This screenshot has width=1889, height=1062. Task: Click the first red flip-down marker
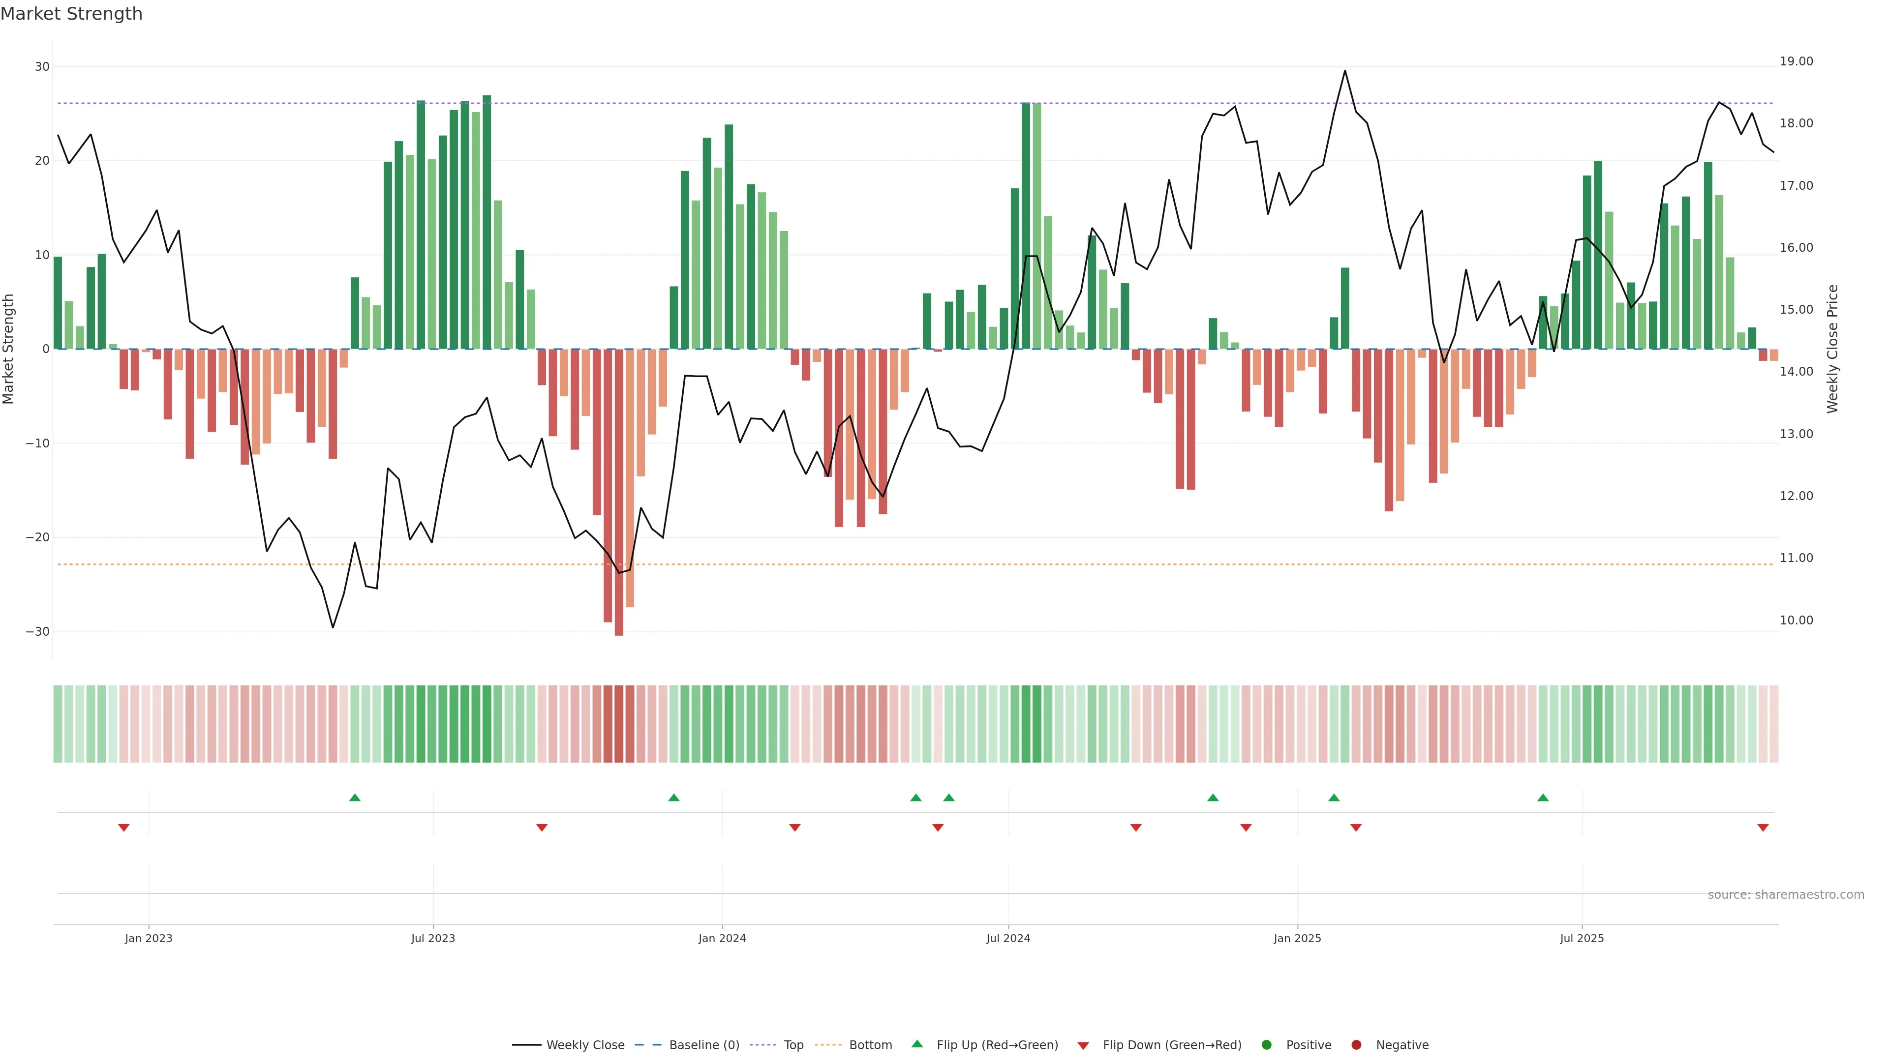(124, 827)
